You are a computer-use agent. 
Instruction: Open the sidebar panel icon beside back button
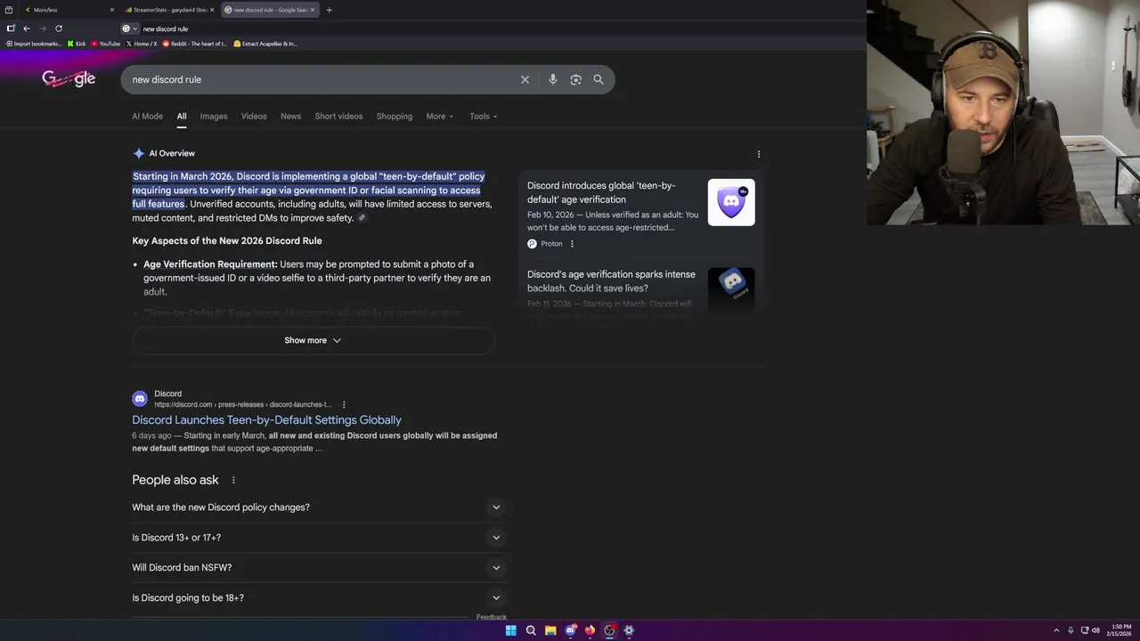pos(11,28)
